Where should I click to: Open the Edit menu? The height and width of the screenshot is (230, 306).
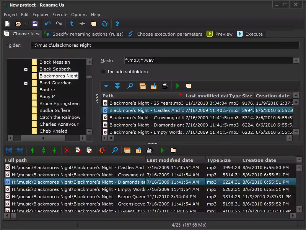tap(25, 15)
